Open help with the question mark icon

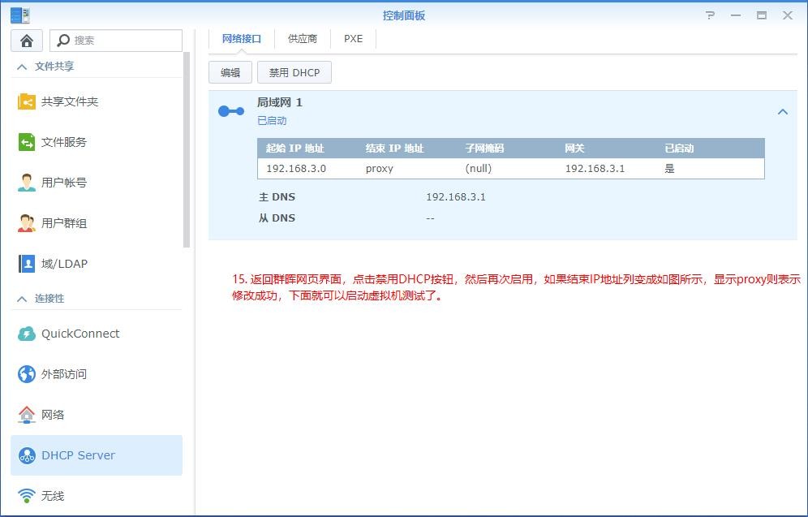pos(710,15)
